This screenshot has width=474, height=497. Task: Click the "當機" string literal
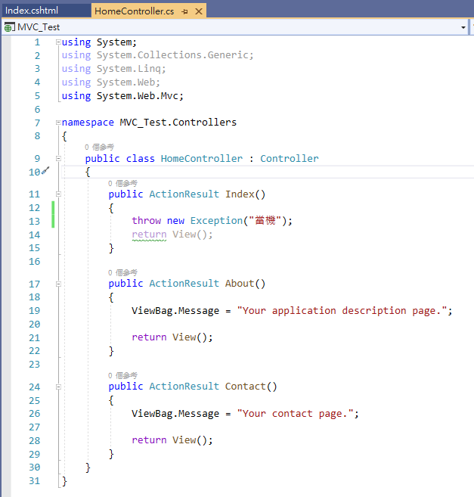coord(265,221)
